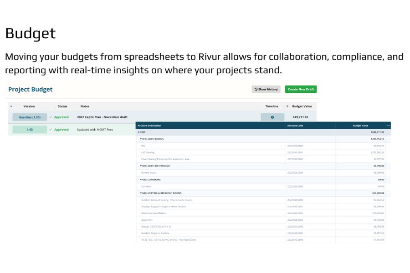Image resolution: width=410 pixels, height=273 pixels.
Task: Toggle the caret beside the Version header
Action: coord(11,106)
